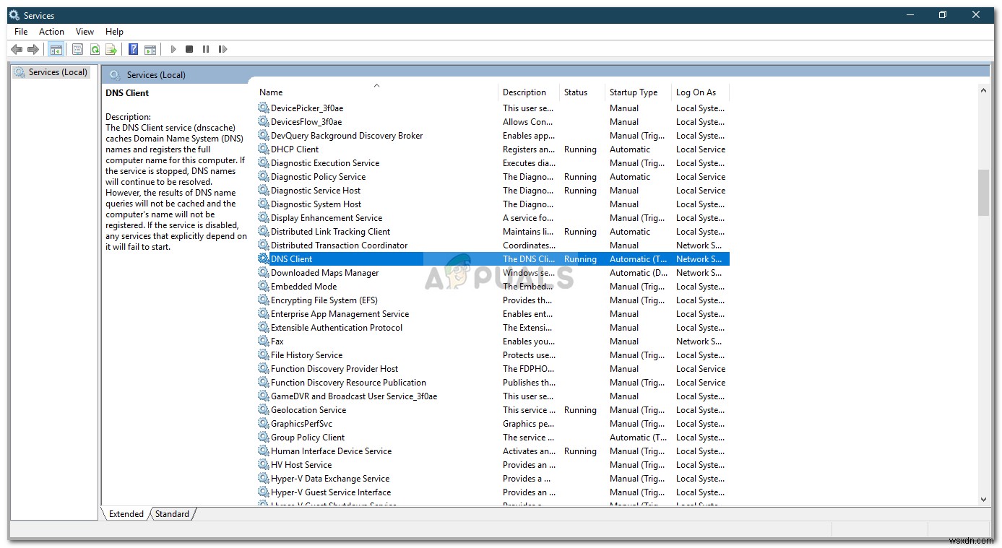The height and width of the screenshot is (548, 1002).
Task: Start the service with the play icon
Action: click(x=173, y=48)
